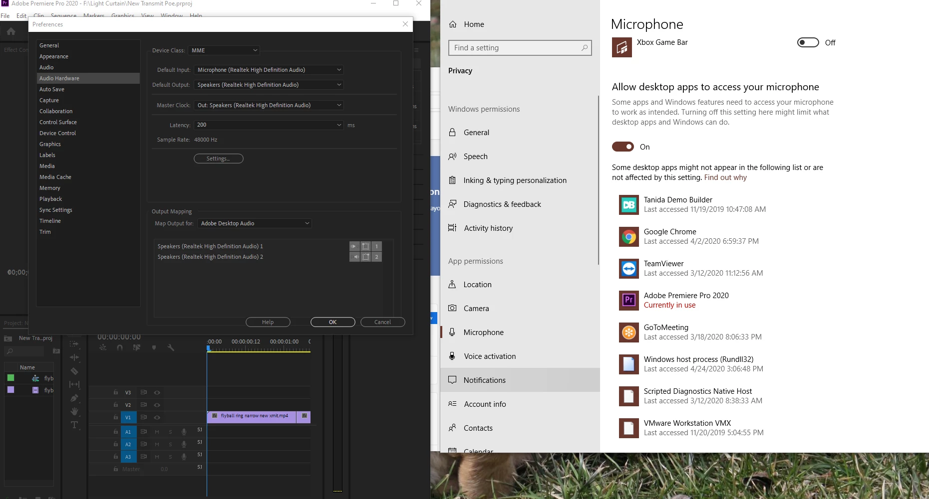Select the Track Select Forward tool in Premiere
Image resolution: width=929 pixels, height=499 pixels.
point(74,344)
